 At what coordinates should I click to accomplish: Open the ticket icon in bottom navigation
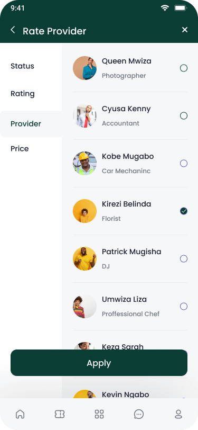click(60, 414)
